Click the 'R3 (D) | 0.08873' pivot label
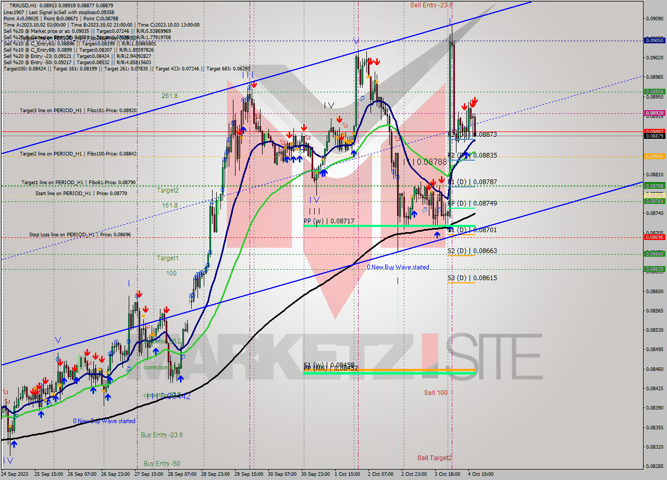This screenshot has width=667, height=480. 472,135
